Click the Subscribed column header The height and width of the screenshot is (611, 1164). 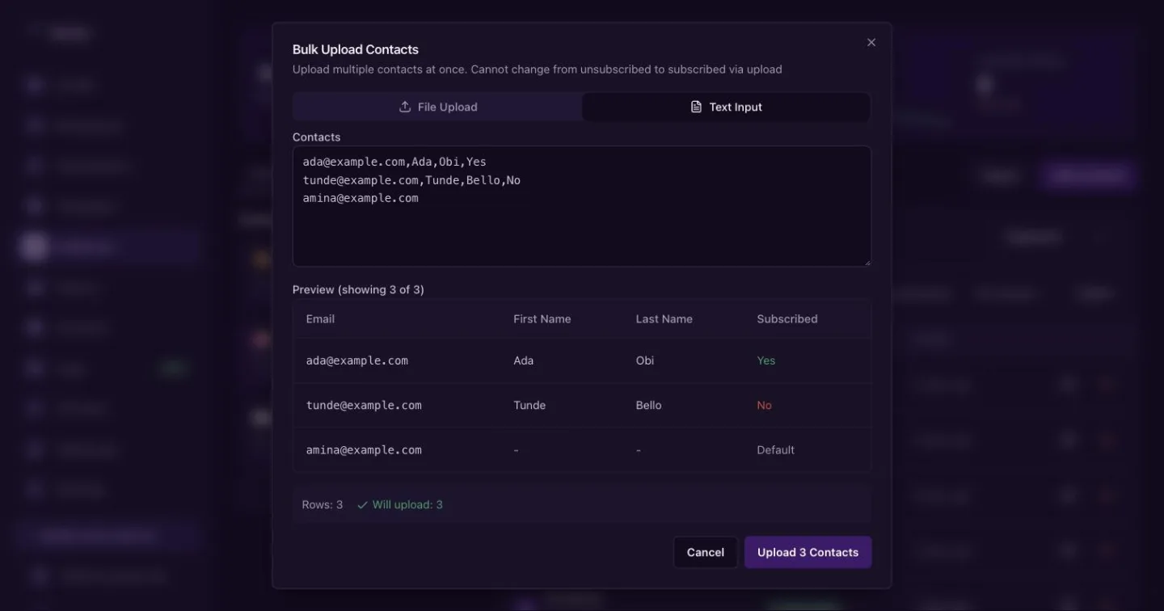click(787, 319)
